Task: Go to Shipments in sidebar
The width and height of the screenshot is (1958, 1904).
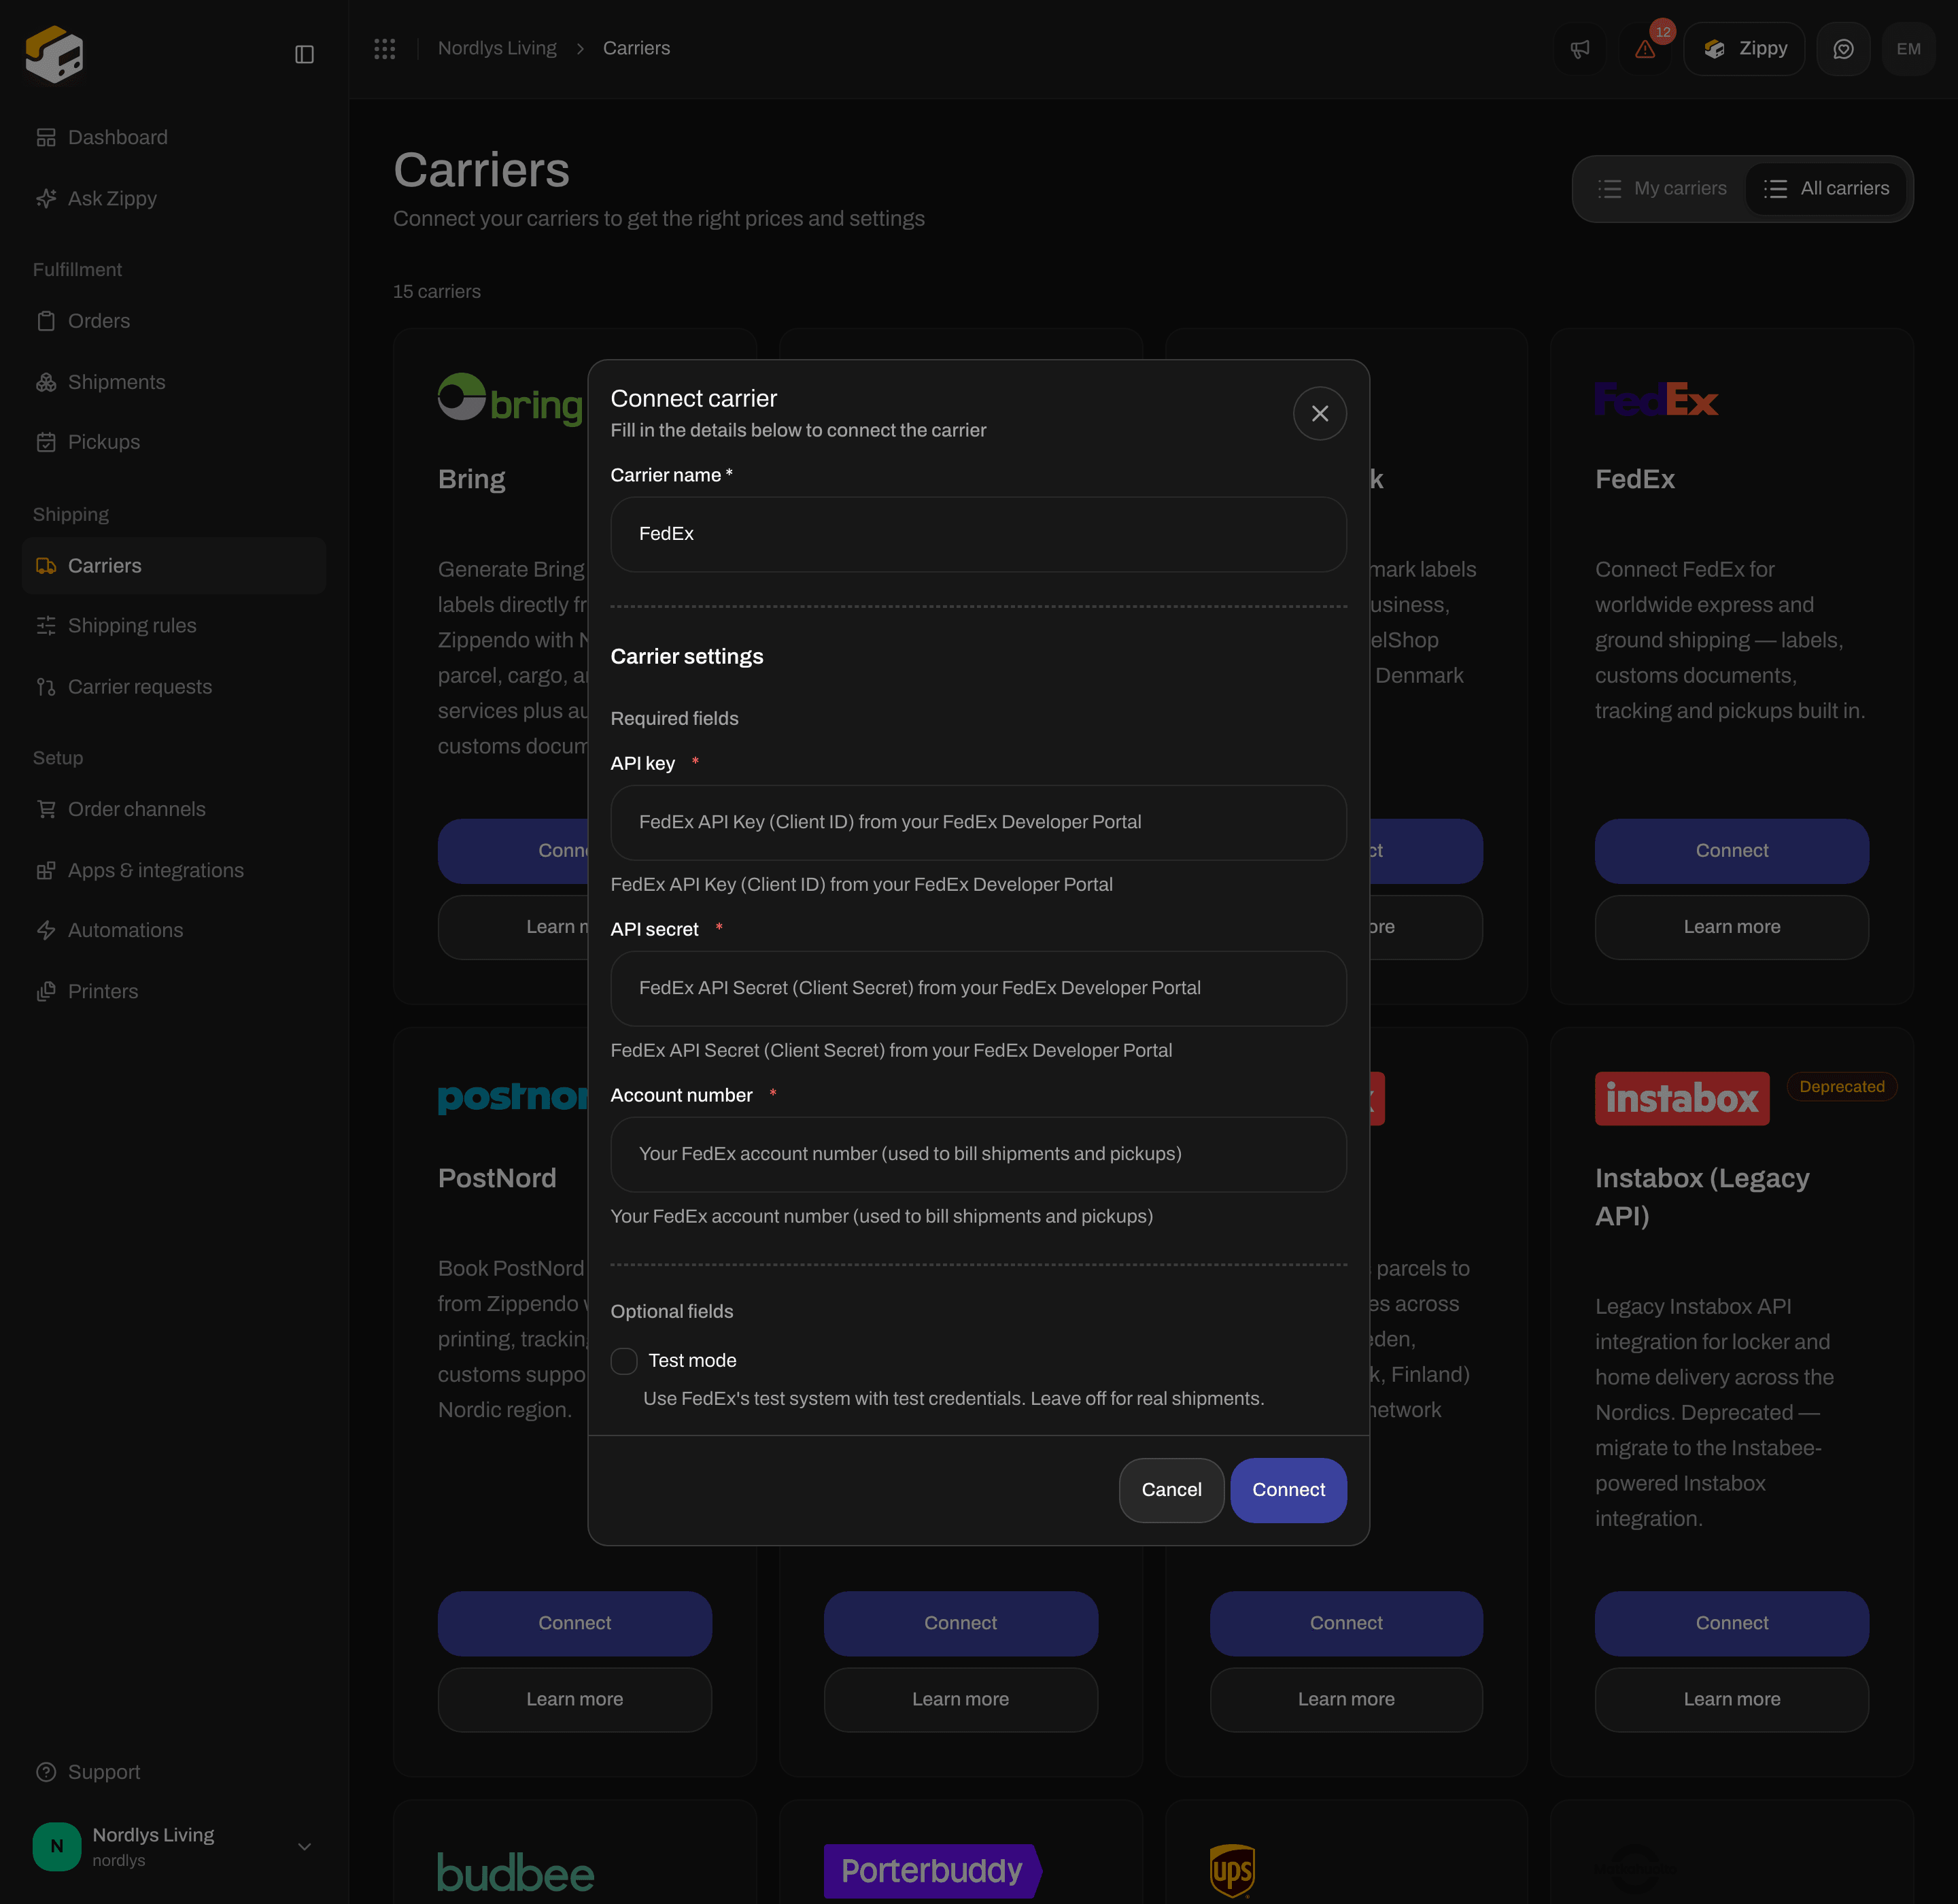Action: pyautogui.click(x=174, y=382)
